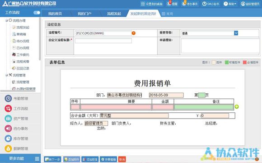Screen dimensions: 262x163
Task: Click the 控件 legend color swatch
Action: pos(214,62)
